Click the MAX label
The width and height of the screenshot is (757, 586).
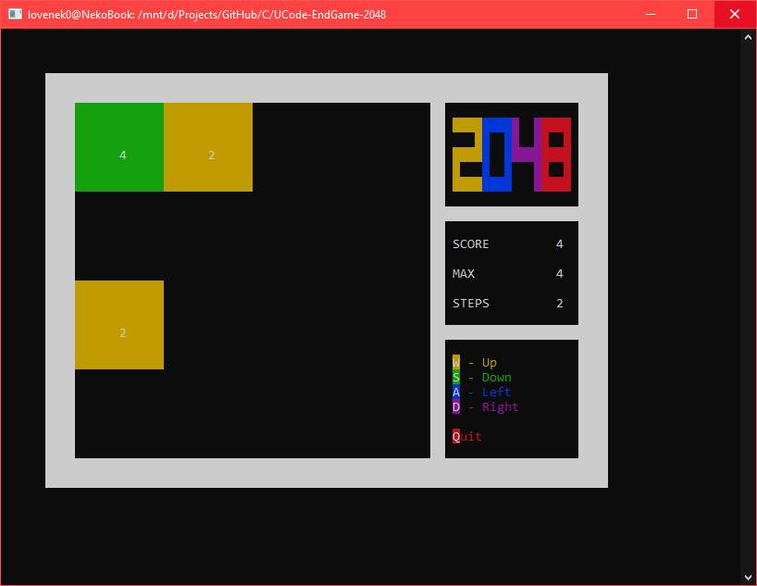coord(464,273)
